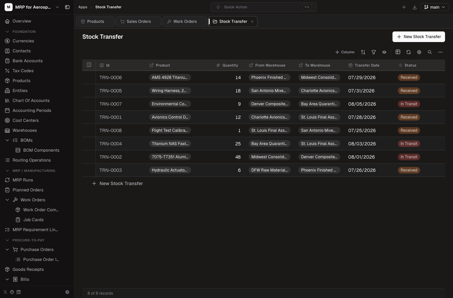
Task: Open the Overview page
Action: [x=37, y=21]
